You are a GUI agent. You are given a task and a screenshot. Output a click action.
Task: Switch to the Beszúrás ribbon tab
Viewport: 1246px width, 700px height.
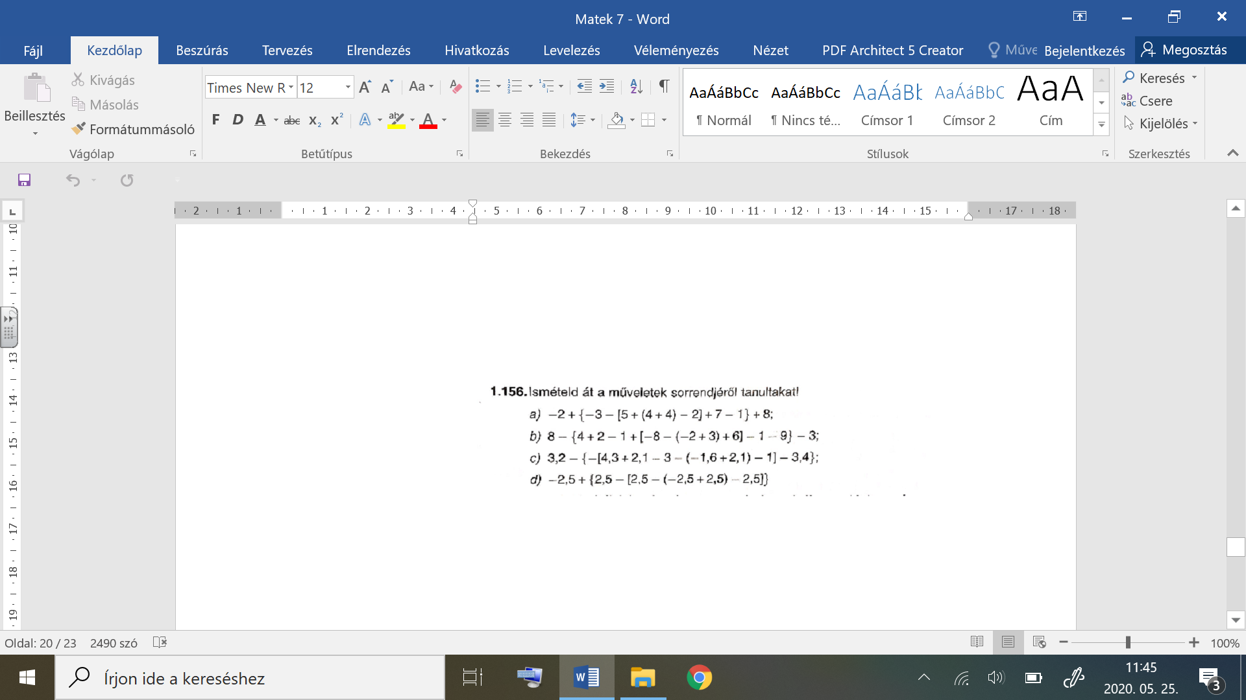point(202,51)
